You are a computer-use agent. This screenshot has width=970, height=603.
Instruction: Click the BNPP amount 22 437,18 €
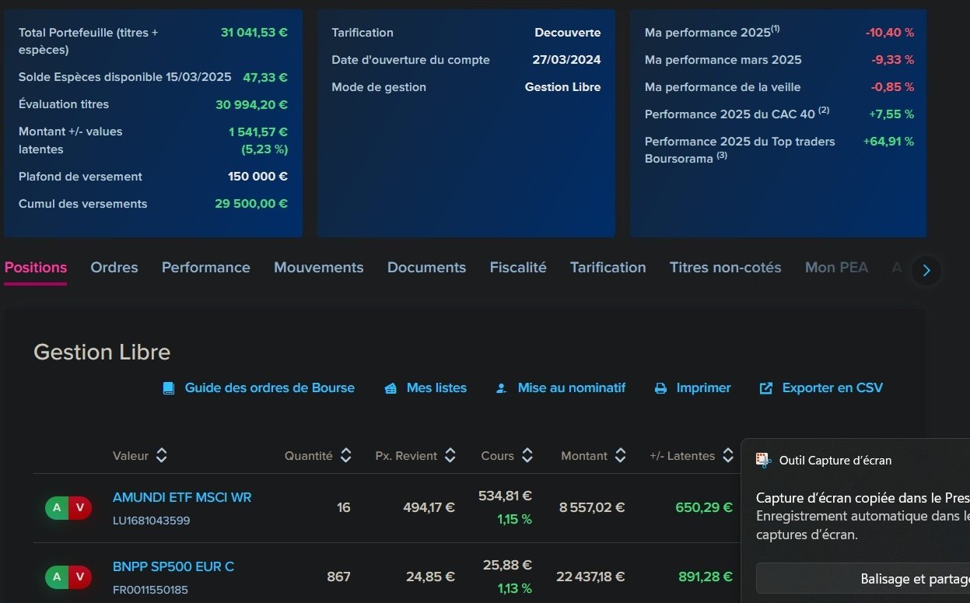(x=591, y=577)
